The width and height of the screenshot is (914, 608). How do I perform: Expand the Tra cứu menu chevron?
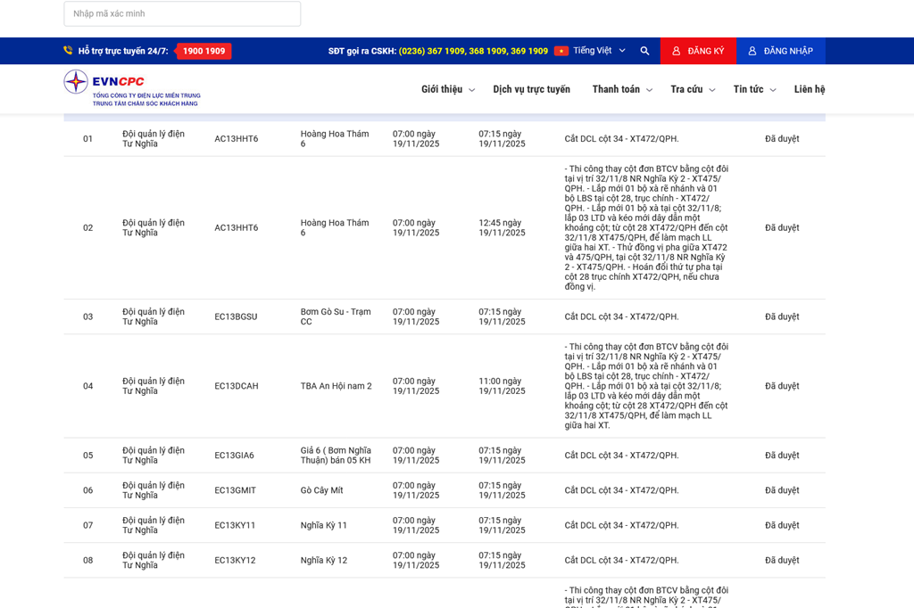711,90
